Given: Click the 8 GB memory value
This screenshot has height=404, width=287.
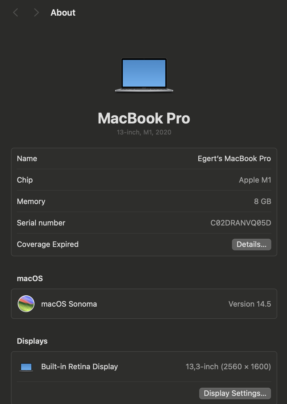Looking at the screenshot, I should [262, 201].
